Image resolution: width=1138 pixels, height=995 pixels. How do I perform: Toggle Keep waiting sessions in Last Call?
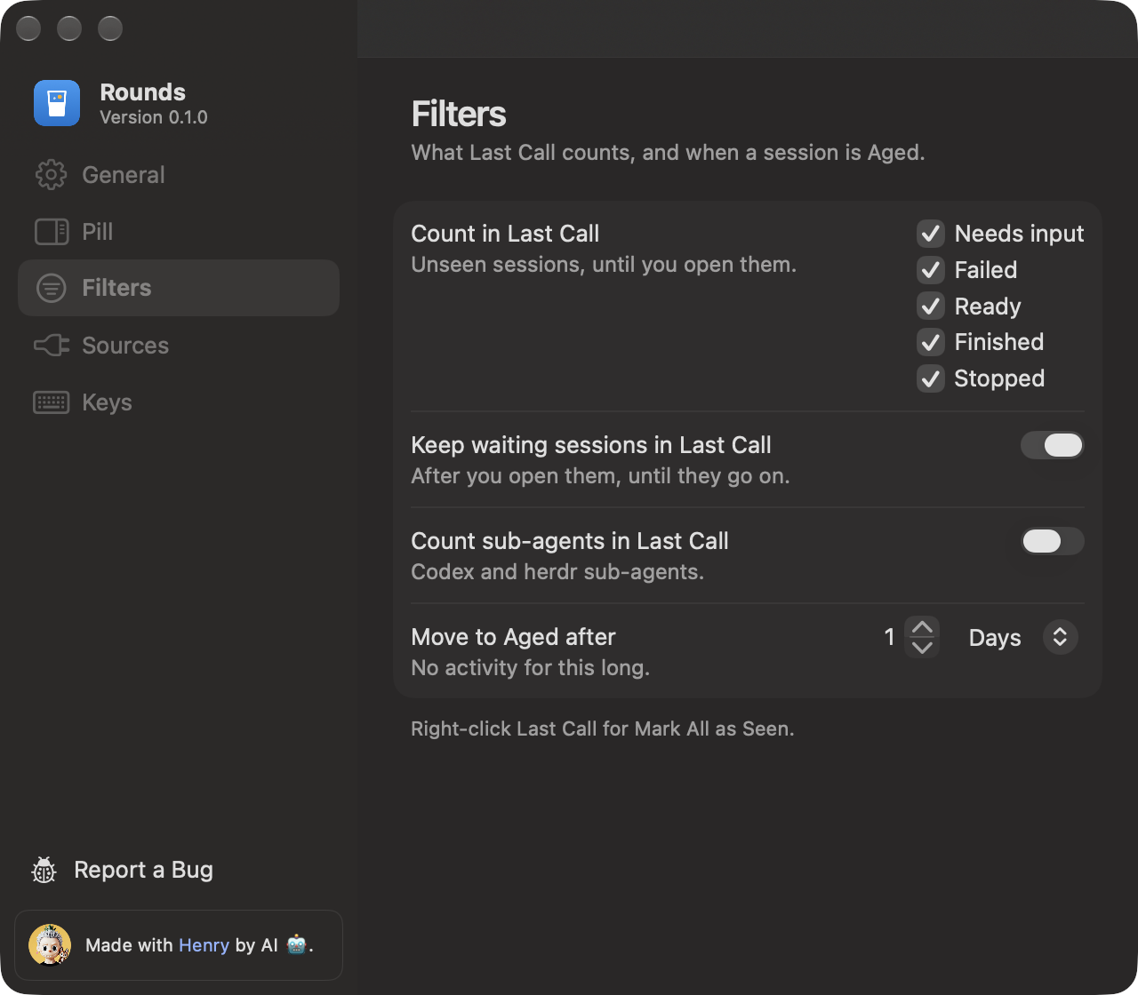(1053, 445)
